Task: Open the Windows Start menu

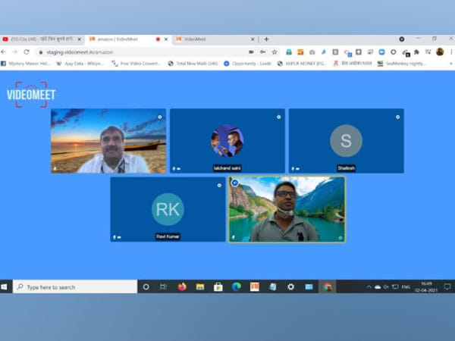Action: [x=6, y=287]
